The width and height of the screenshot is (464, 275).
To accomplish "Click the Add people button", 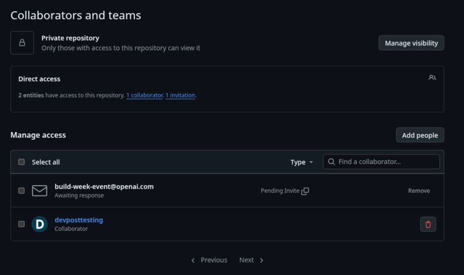I will pyautogui.click(x=420, y=135).
